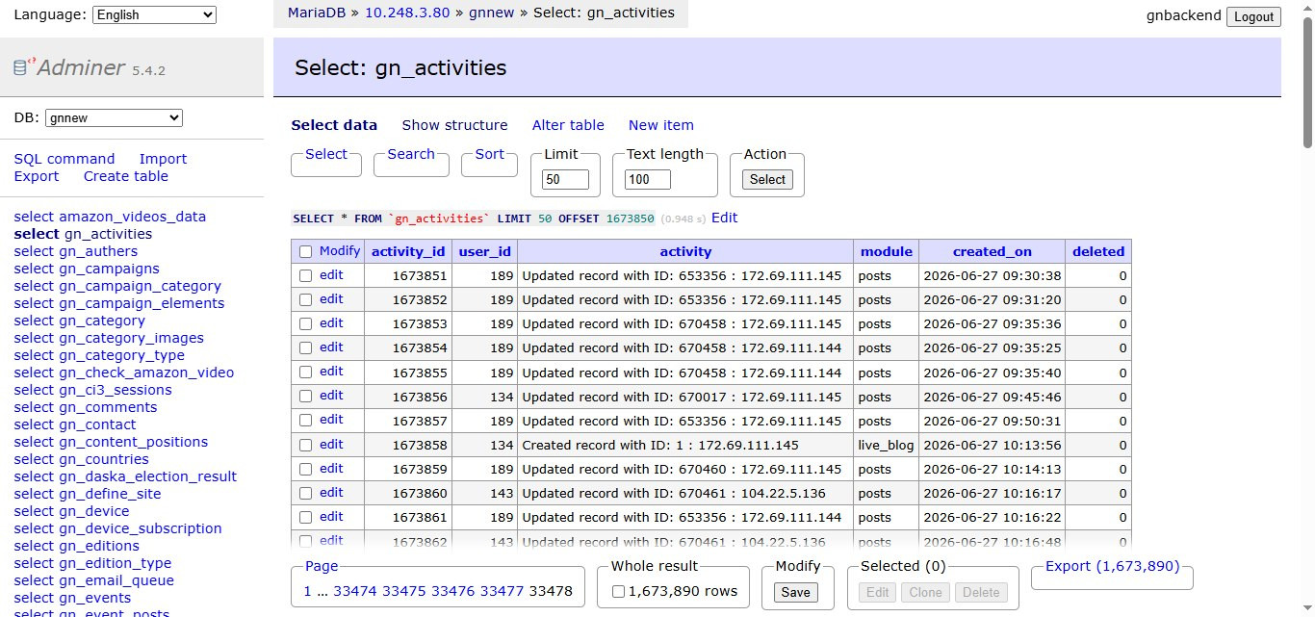Enable the Whole result 1,673,890 rows checkbox
Screen dimensions: 1315x617
click(x=618, y=591)
